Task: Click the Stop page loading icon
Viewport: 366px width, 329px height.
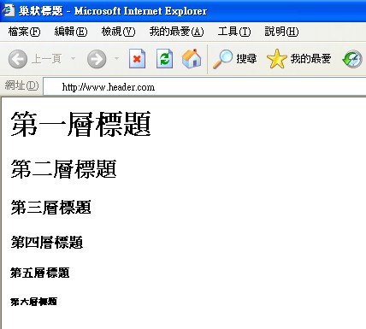Action: coord(137,59)
